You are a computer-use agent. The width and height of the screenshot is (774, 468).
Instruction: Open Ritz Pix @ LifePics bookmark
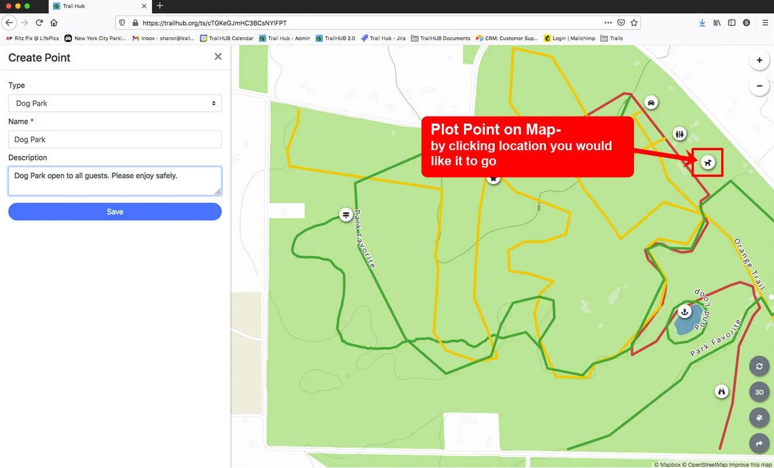33,38
